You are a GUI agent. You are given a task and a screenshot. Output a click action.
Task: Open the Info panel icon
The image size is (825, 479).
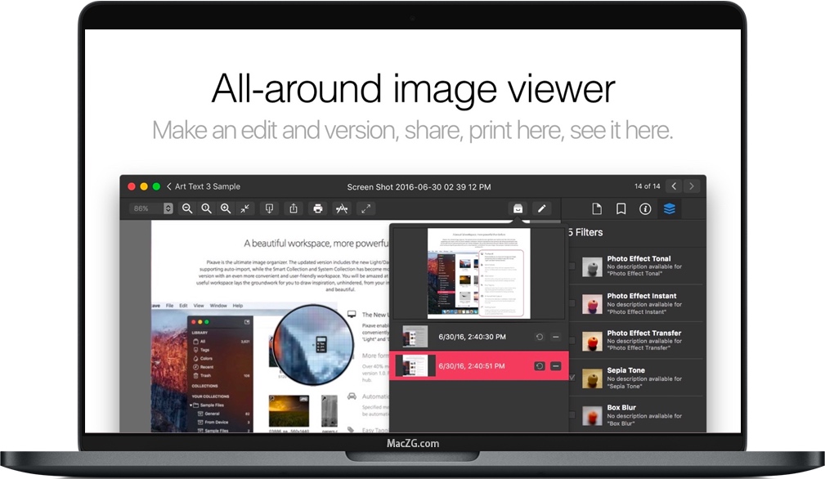click(643, 208)
